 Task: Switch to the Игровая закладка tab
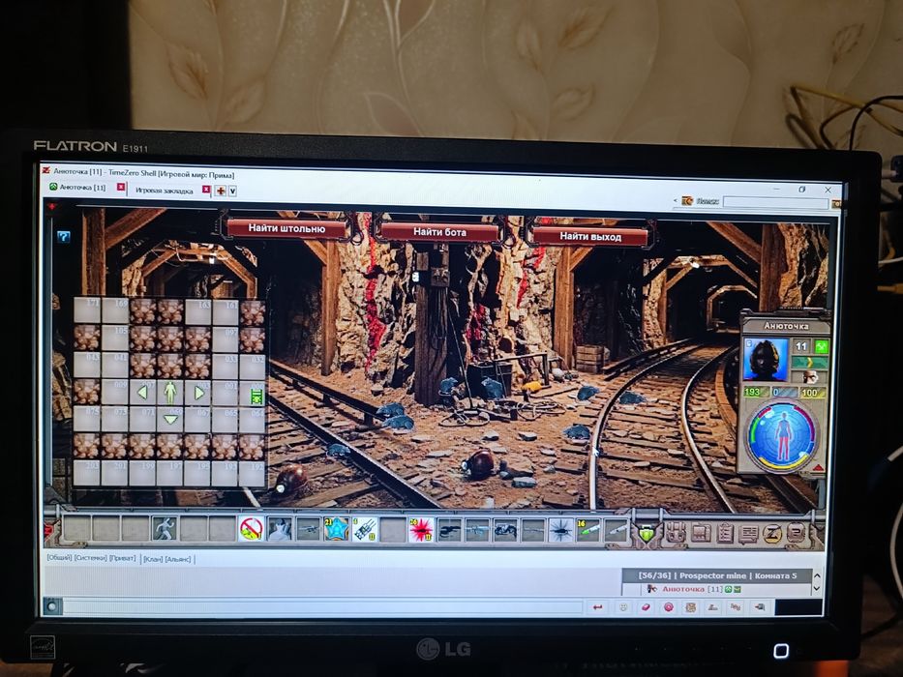[x=165, y=191]
